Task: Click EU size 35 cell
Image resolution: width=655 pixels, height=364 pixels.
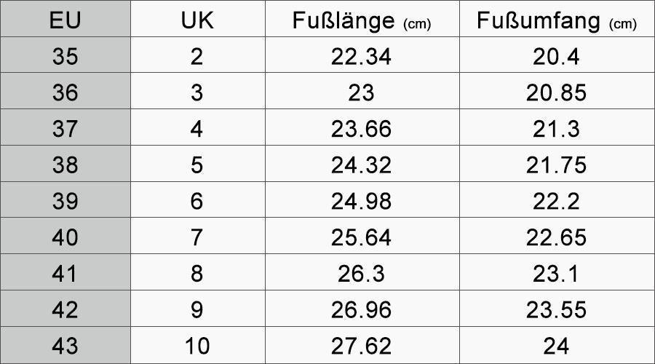Action: click(x=65, y=56)
